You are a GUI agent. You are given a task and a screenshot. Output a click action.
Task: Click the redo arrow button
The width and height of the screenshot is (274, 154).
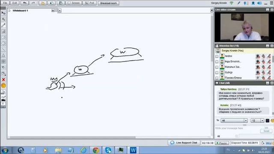33,3
